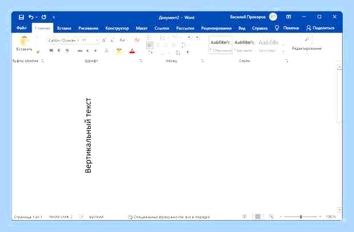Viewport: 354px width, 232px height.
Task: Click the Increase Indent icon
Action: (x=198, y=38)
